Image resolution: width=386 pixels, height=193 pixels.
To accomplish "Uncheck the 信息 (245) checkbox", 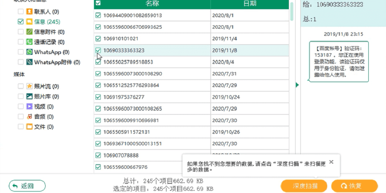I will pos(21,22).
